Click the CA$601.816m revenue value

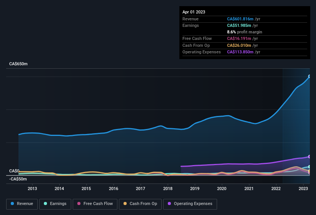[240, 19]
